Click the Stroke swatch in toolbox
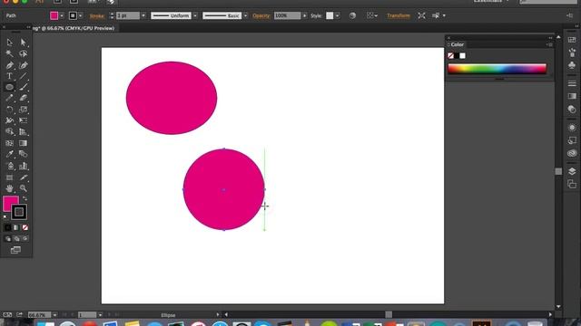The width and height of the screenshot is (581, 326). (x=19, y=212)
